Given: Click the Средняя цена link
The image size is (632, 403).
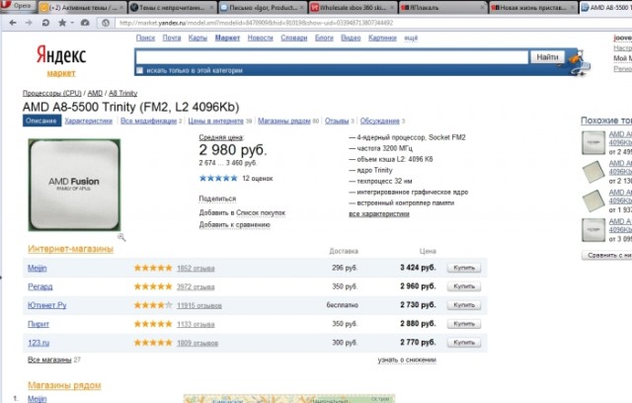Looking at the screenshot, I should (x=221, y=137).
